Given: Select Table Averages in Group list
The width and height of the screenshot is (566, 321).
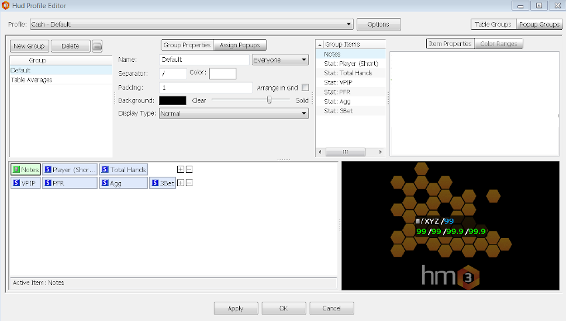Looking at the screenshot, I should [x=31, y=80].
